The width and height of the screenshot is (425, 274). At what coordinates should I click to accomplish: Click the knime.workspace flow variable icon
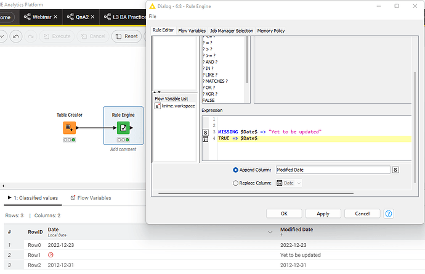(x=158, y=106)
